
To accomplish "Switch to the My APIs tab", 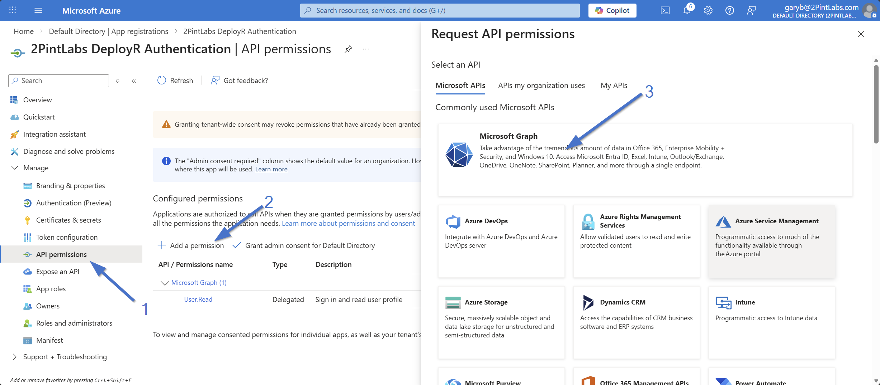I will [x=614, y=86].
